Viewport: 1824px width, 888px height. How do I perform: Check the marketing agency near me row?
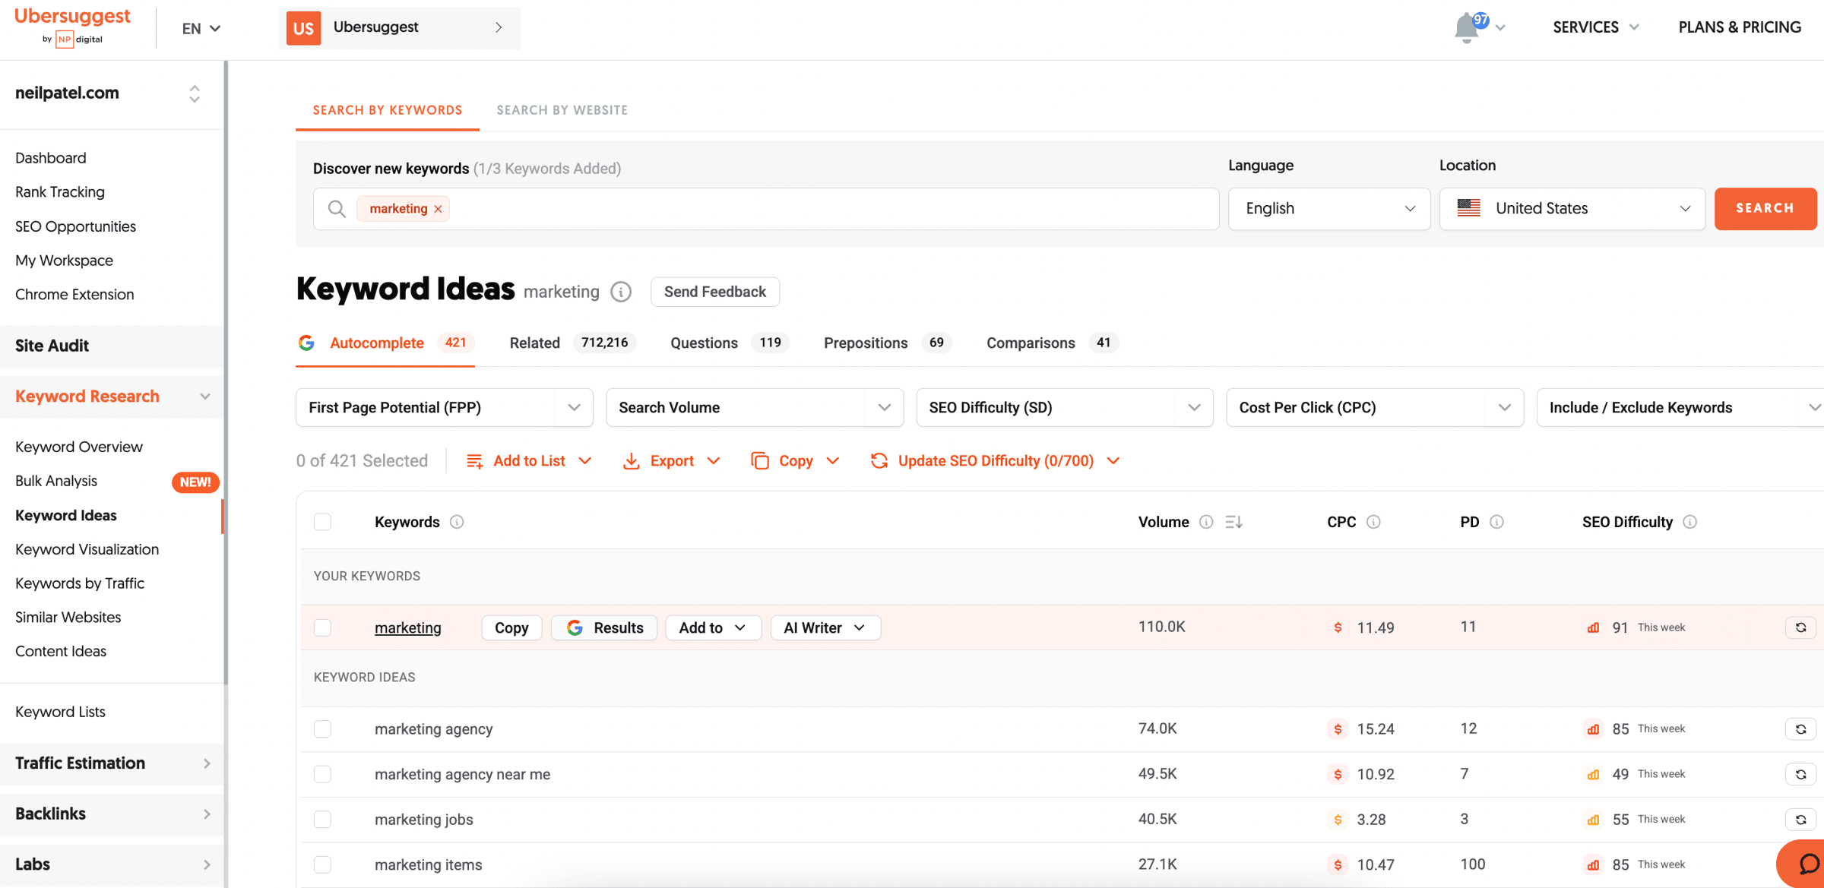click(322, 774)
